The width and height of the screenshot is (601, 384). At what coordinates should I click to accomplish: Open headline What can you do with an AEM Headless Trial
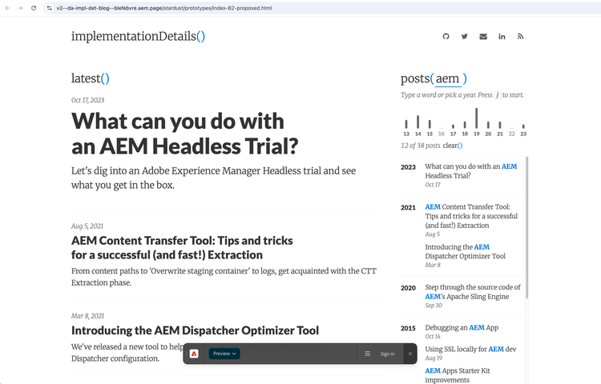pos(185,134)
